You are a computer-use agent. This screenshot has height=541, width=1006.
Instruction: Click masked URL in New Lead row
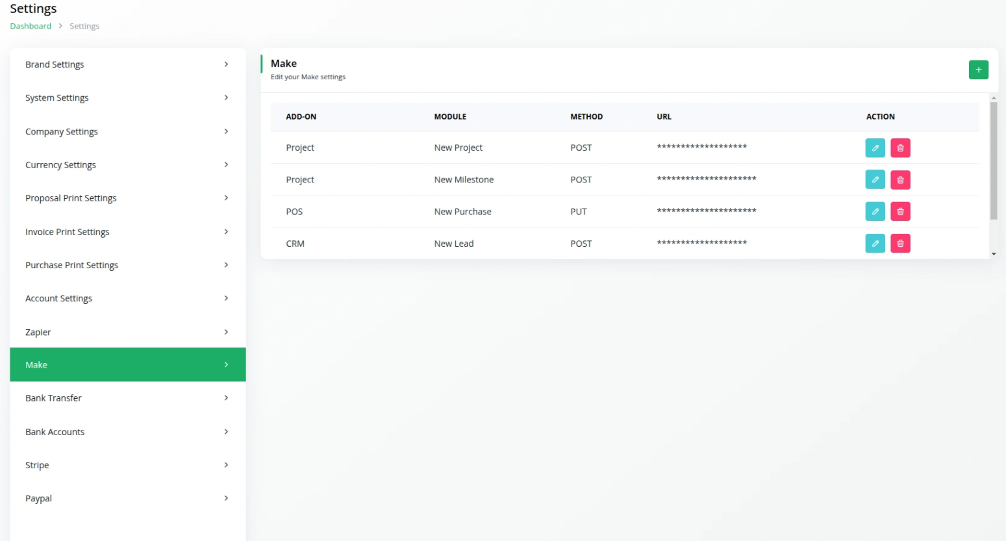(702, 243)
